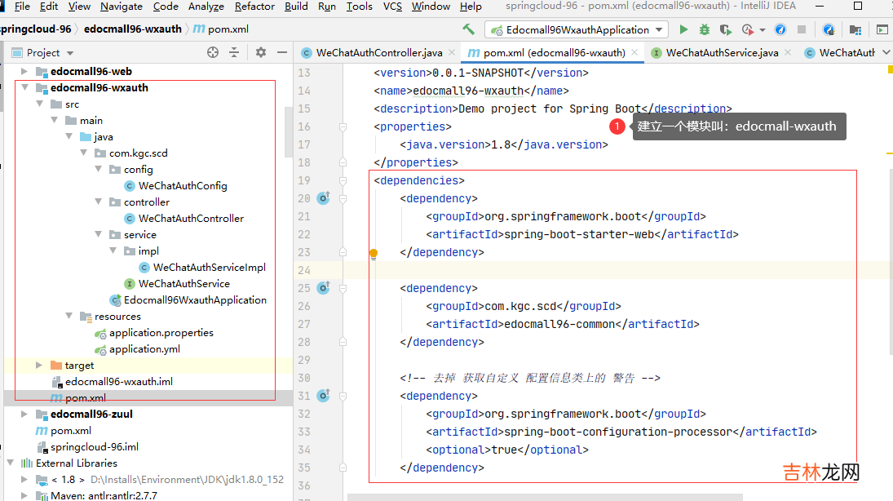Fold the properties block at line 16
This screenshot has width=893, height=501.
tap(343, 126)
